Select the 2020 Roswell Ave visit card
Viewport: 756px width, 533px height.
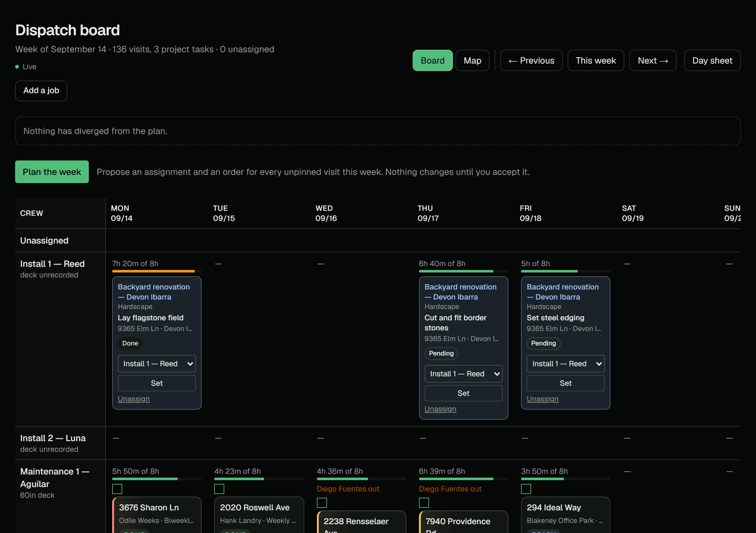259,515
